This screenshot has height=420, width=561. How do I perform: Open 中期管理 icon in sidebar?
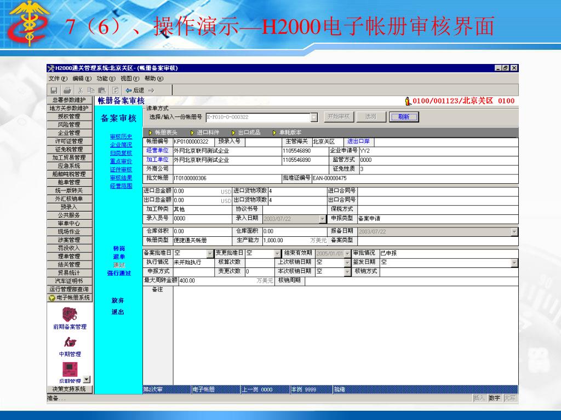70,342
